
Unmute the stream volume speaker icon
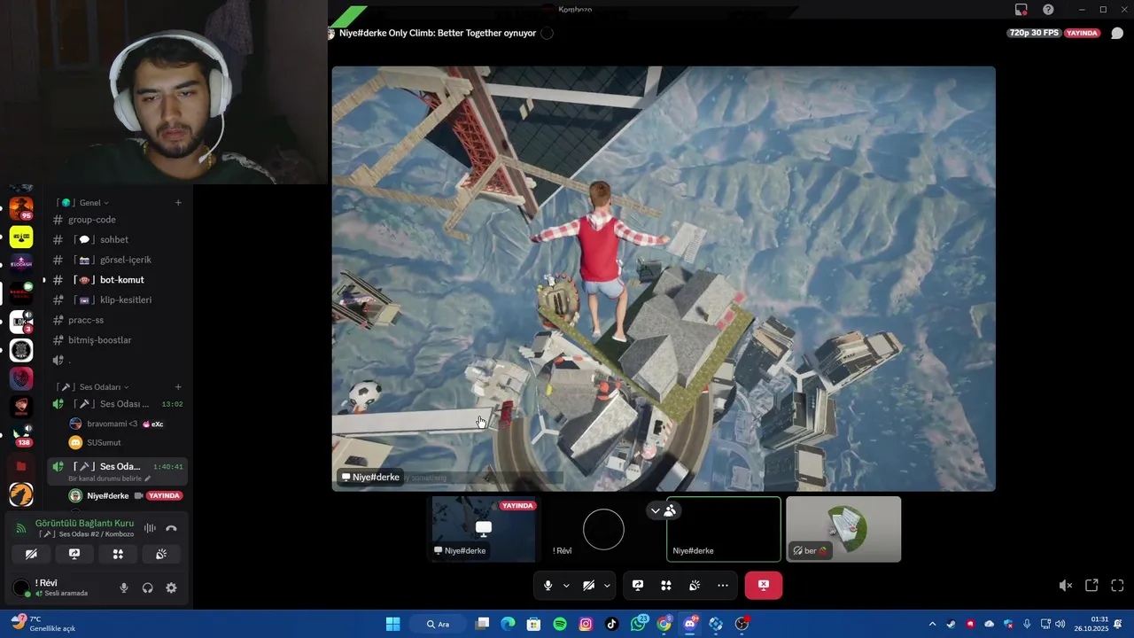(1065, 585)
